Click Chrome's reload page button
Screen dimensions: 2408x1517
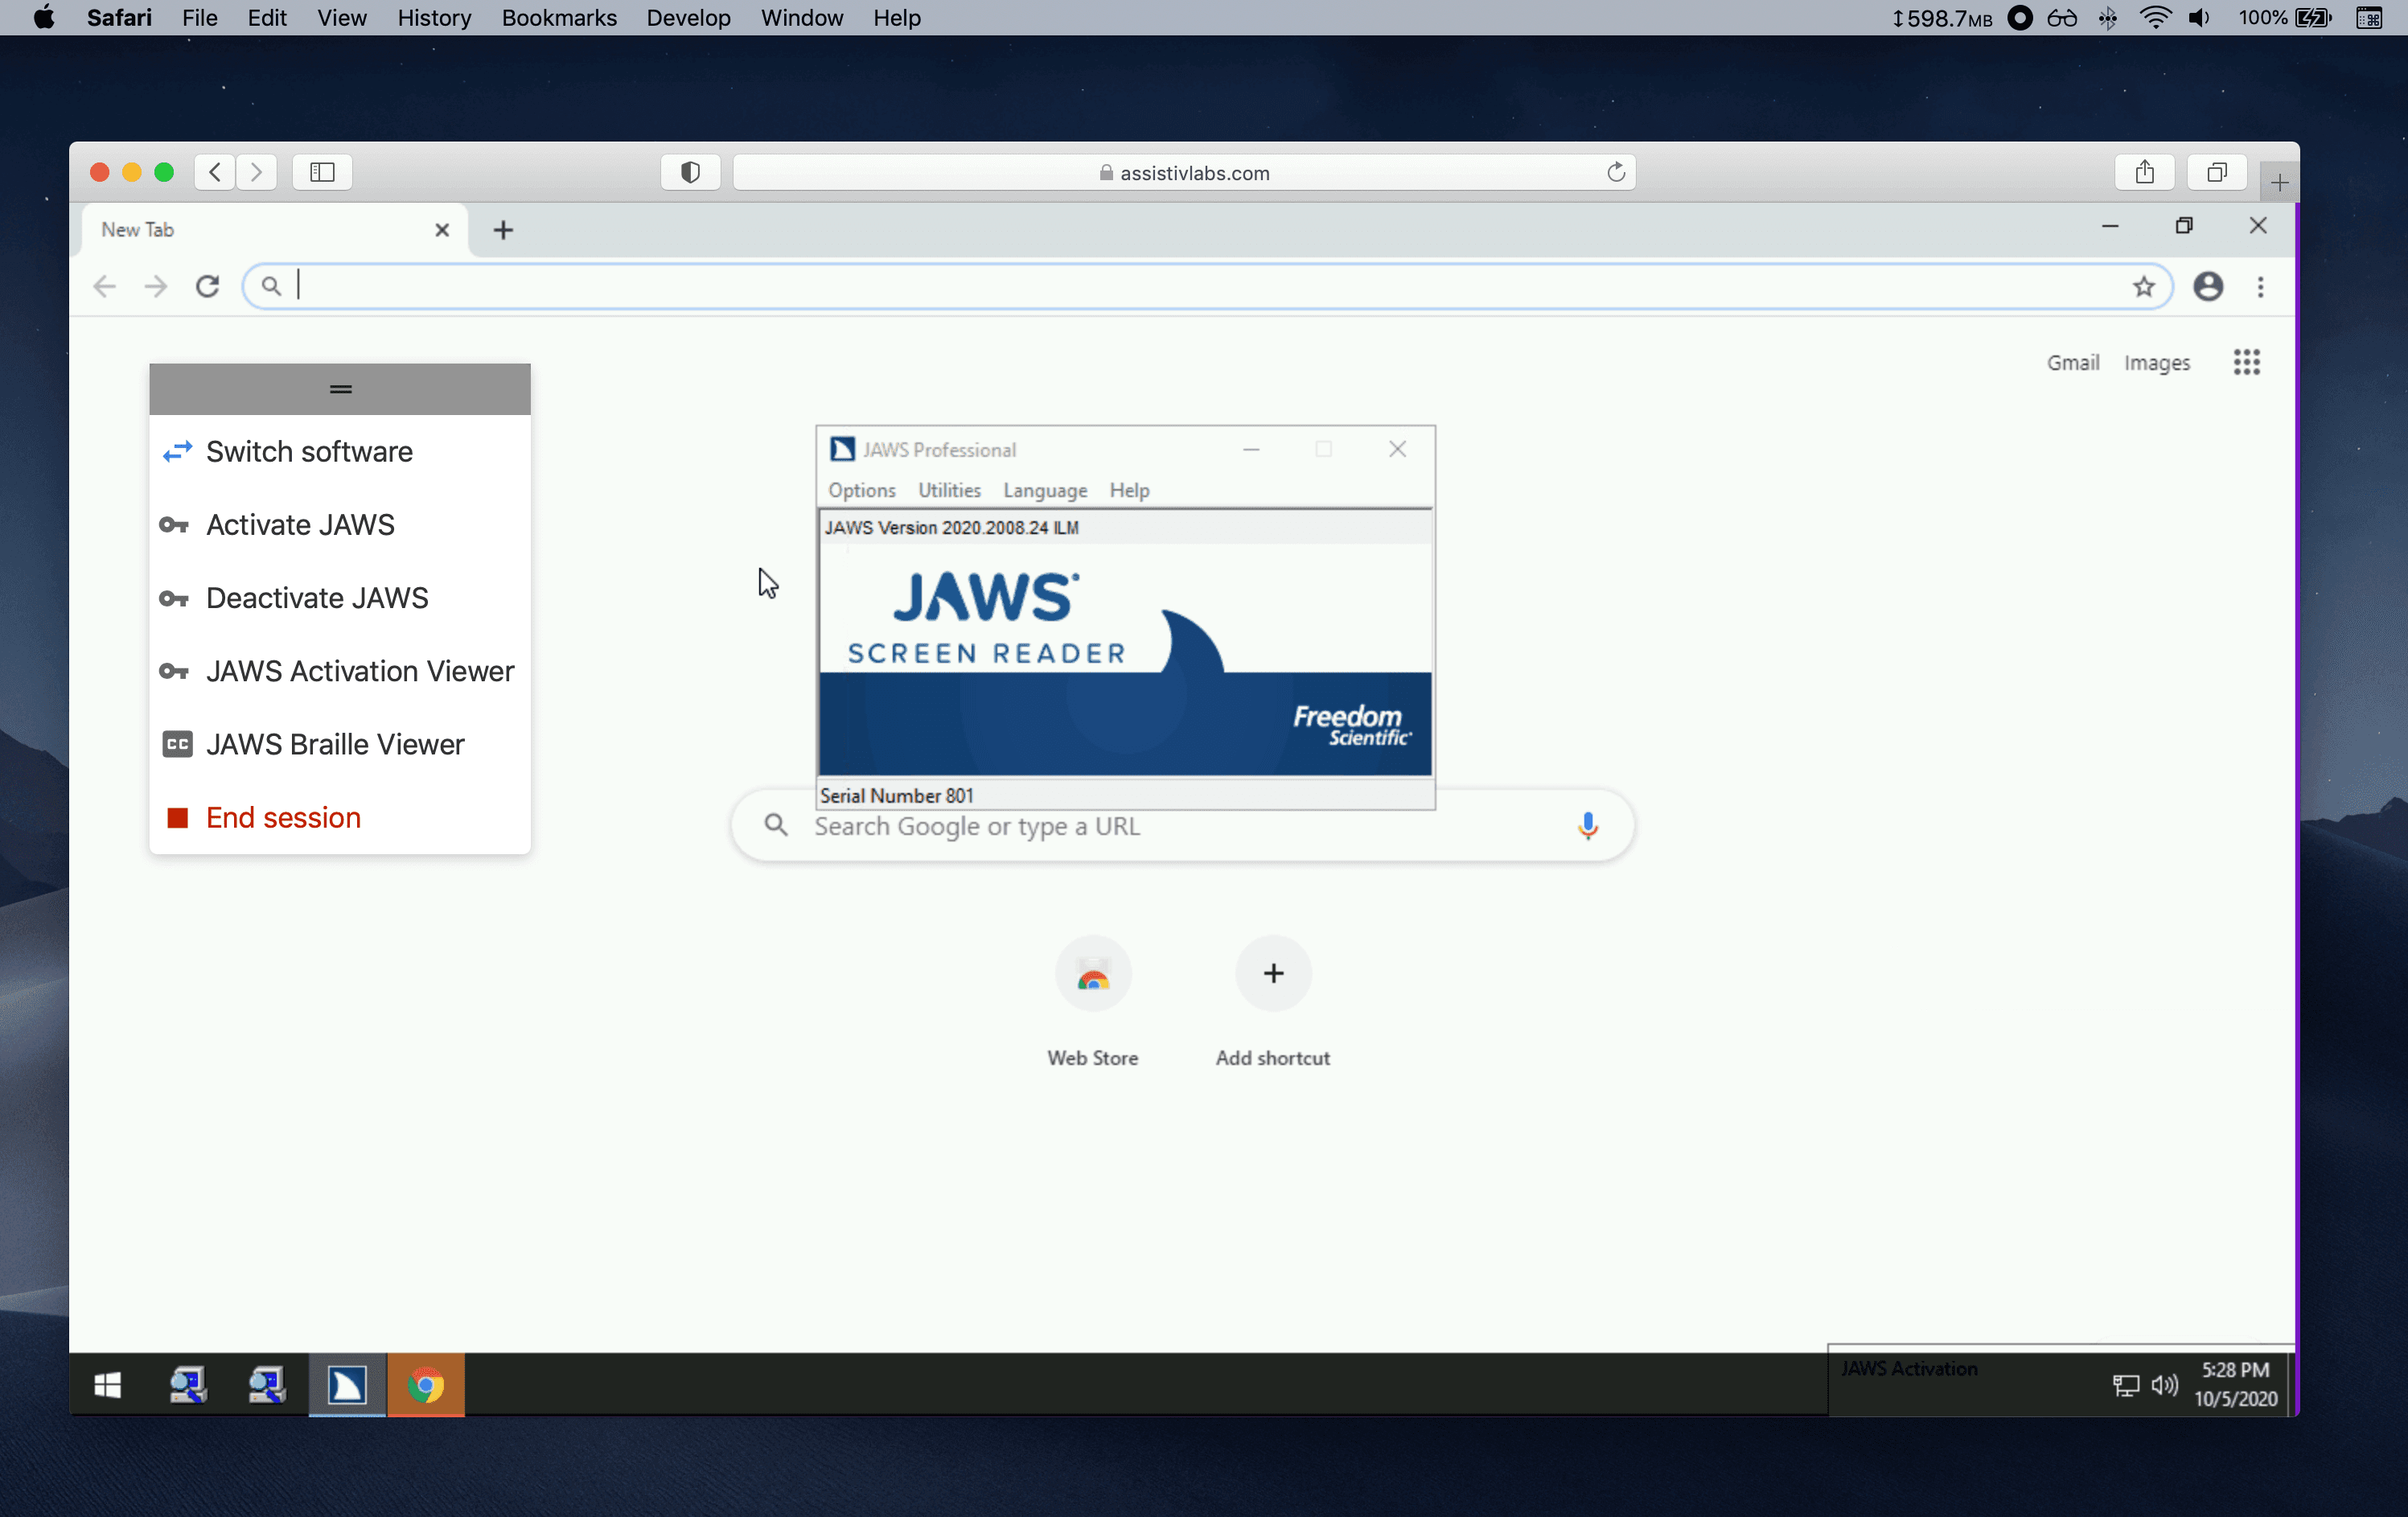pos(207,287)
